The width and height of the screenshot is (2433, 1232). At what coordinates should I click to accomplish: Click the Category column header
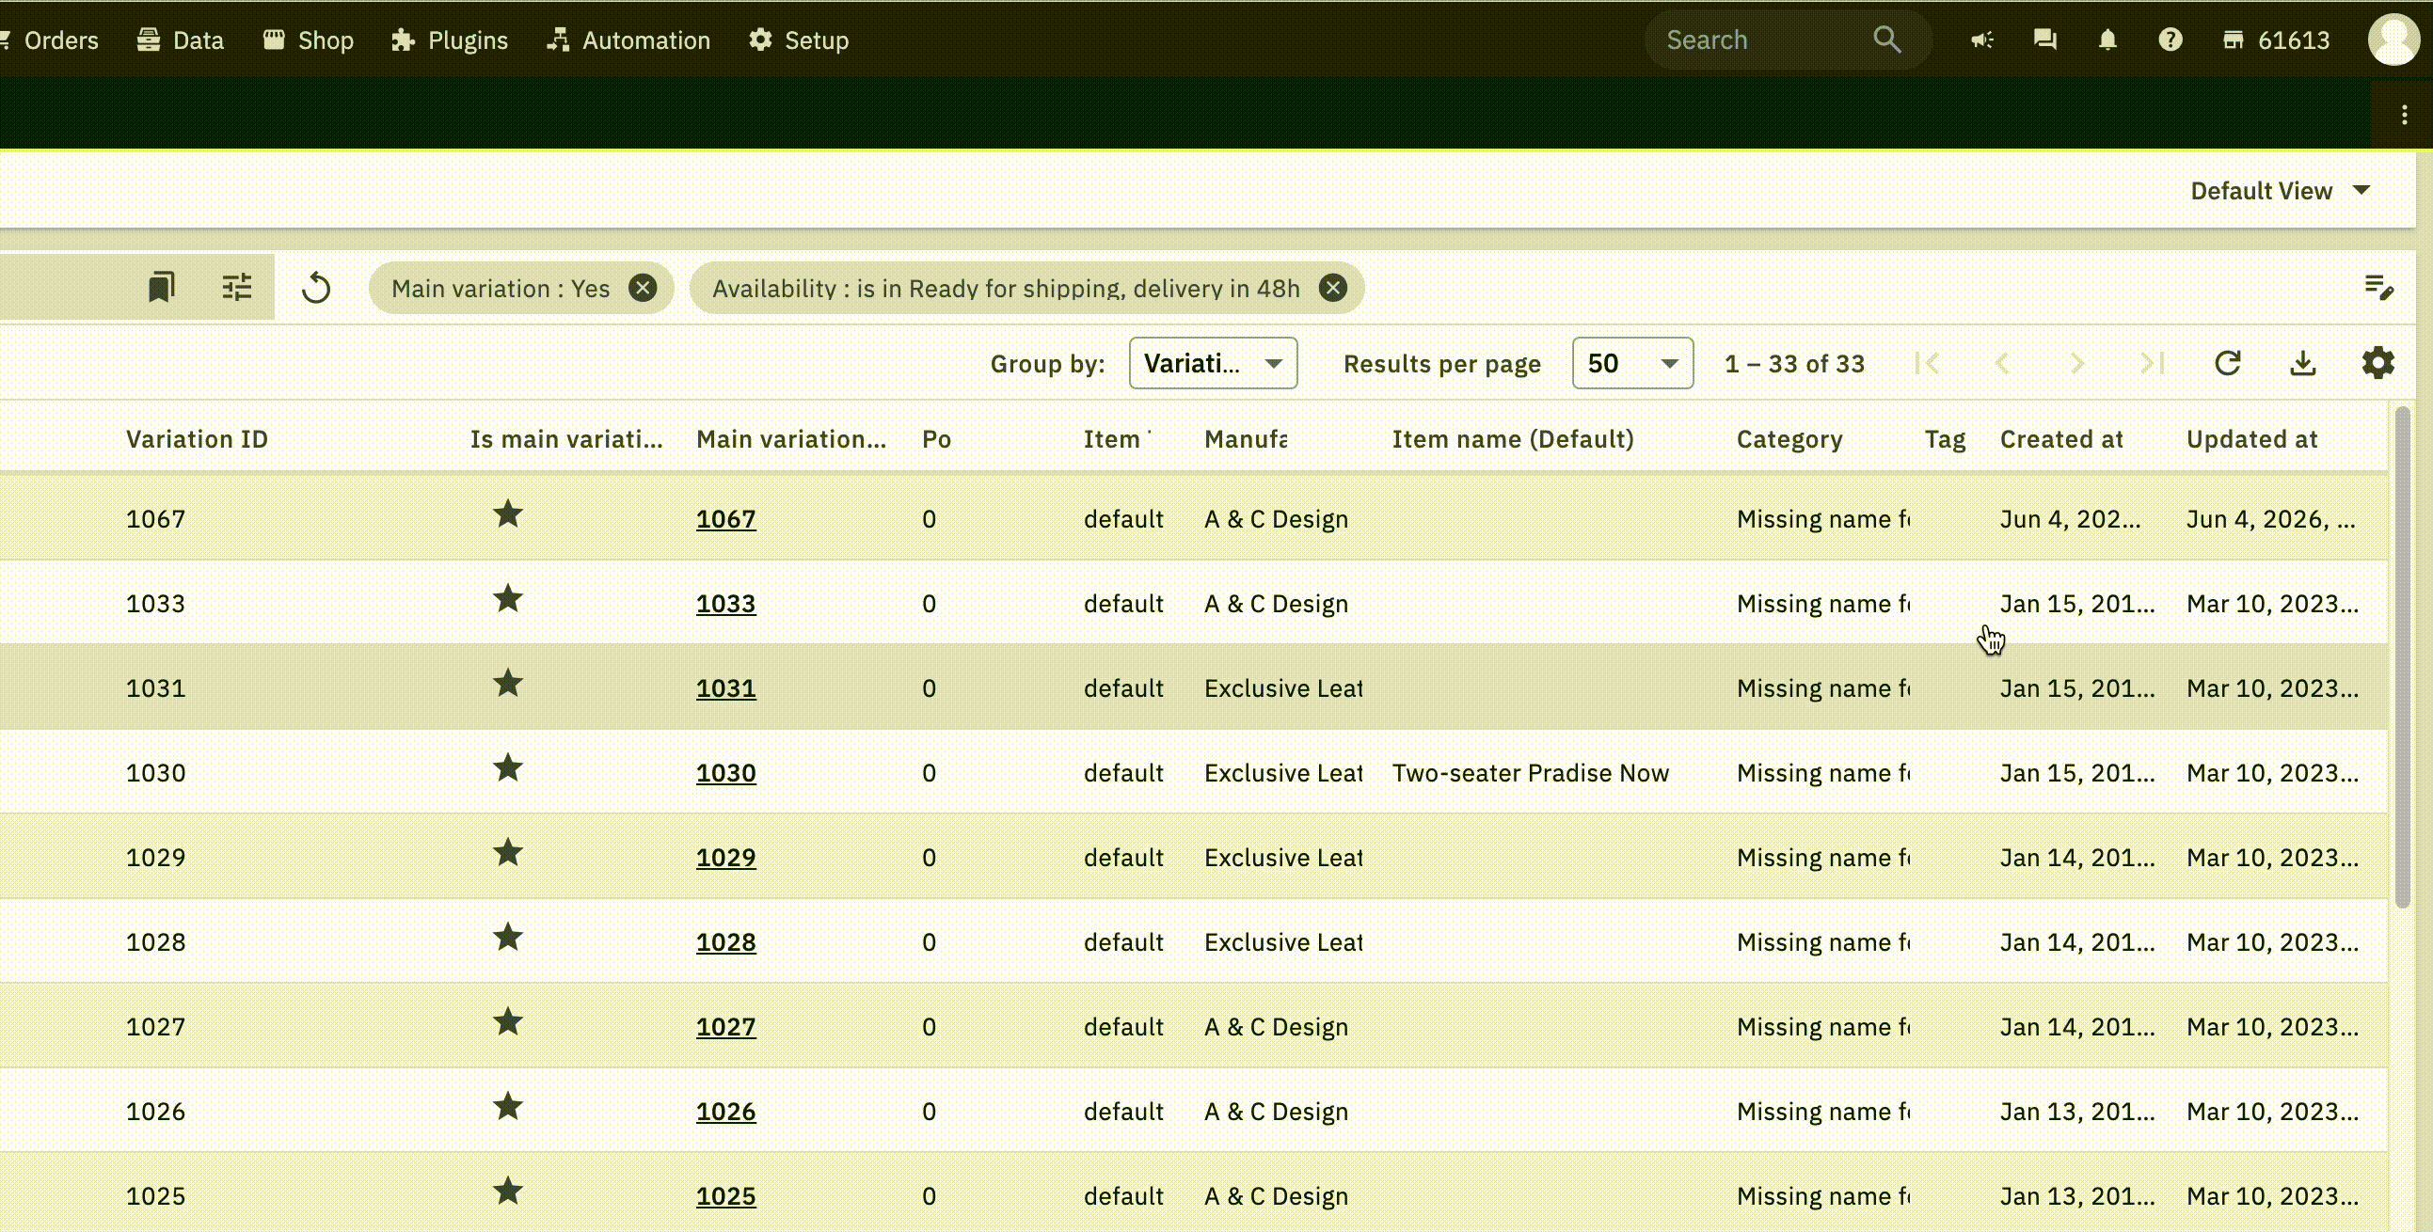pyautogui.click(x=1789, y=439)
